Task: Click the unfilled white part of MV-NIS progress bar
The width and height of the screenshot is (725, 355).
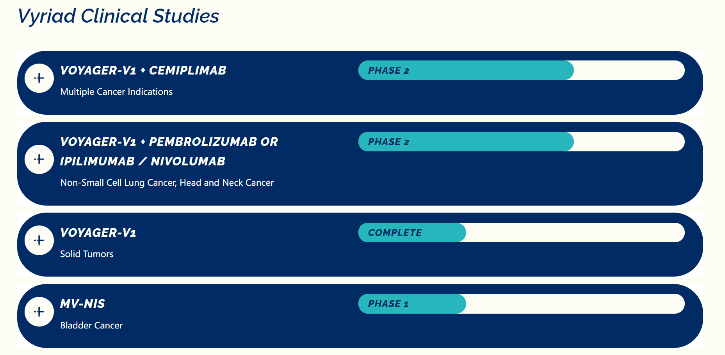Action: pos(574,304)
